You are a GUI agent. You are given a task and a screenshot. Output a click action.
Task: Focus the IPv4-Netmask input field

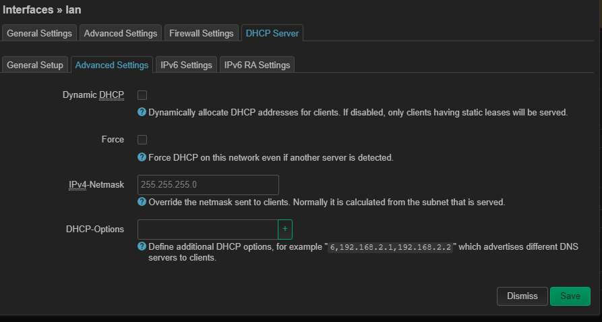(208, 185)
